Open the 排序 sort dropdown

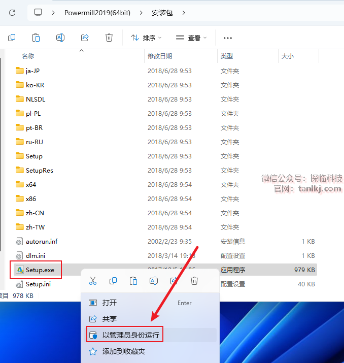point(146,38)
